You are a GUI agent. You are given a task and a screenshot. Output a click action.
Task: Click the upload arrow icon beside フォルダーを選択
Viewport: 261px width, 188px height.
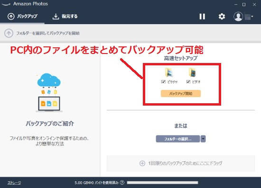coord(9,33)
